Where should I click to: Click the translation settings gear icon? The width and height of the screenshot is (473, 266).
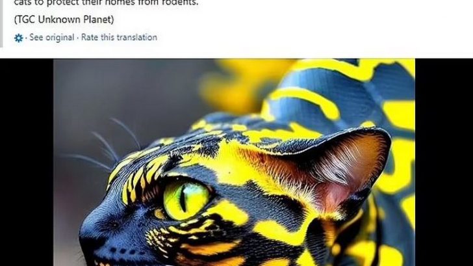pos(18,38)
